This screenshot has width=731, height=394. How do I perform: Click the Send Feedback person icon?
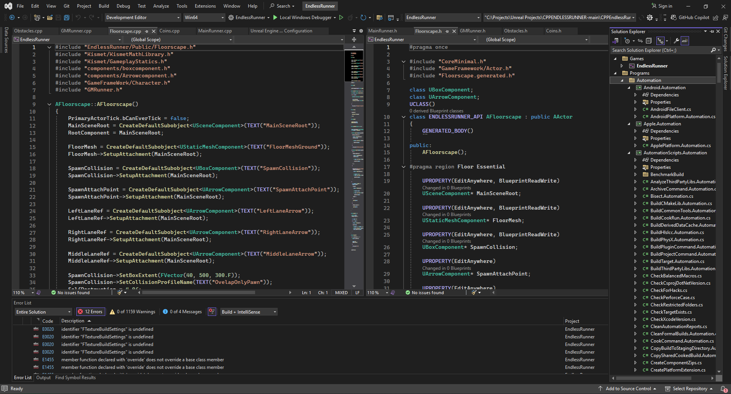point(725,18)
